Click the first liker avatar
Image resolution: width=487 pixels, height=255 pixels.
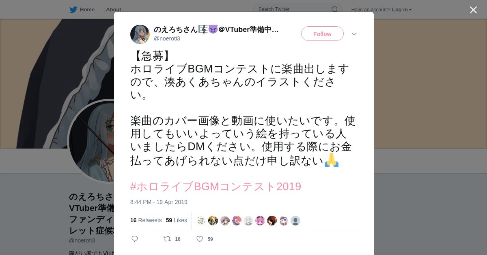pos(201,221)
